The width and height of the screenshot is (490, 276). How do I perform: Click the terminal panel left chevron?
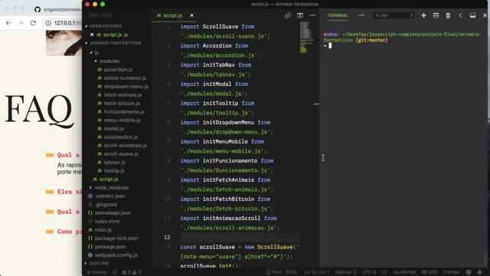460,15
